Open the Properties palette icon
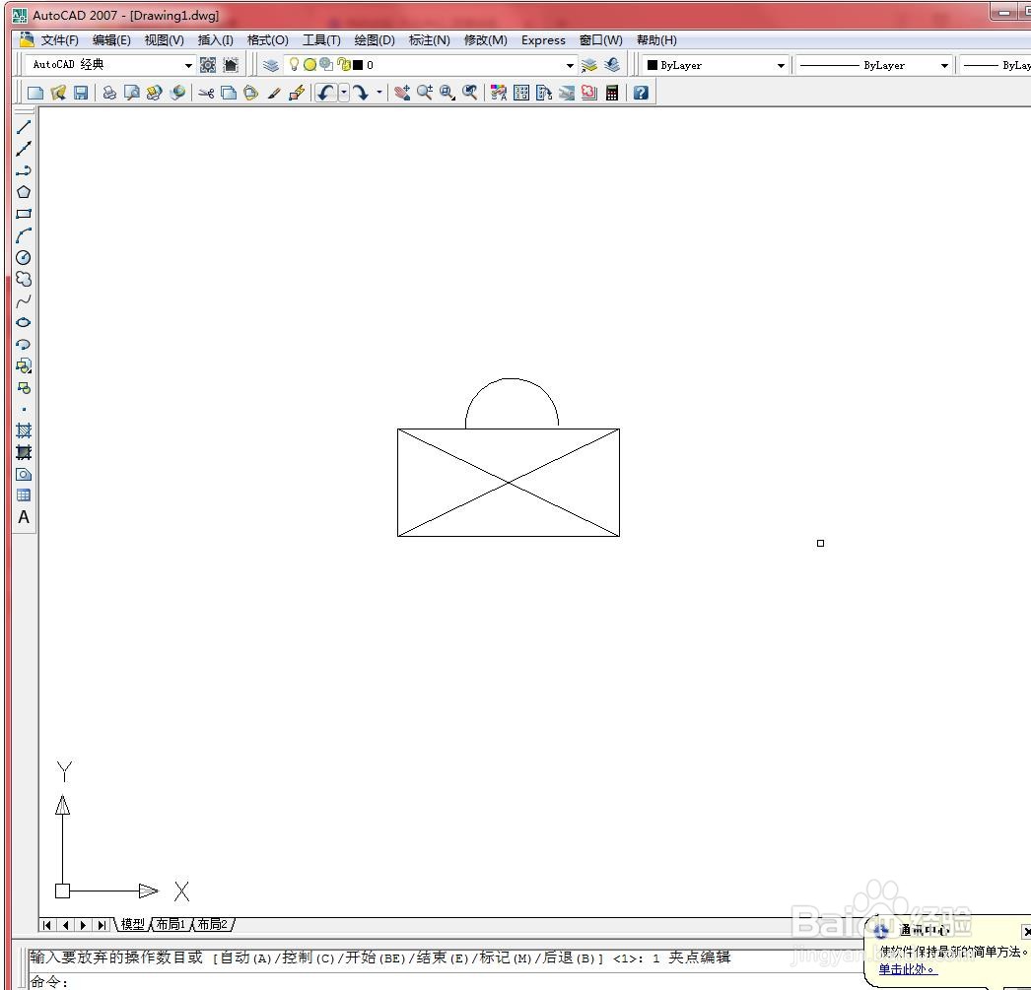Screen dimensions: 1031x990 499,94
